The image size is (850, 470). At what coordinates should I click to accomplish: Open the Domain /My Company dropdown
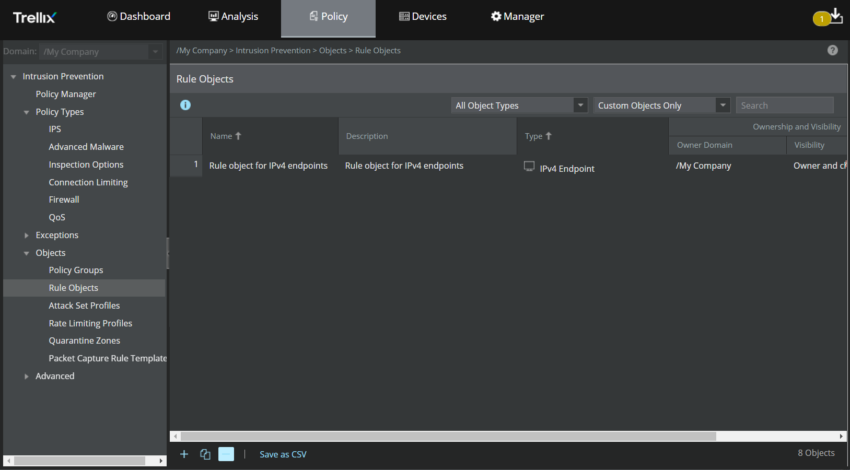[101, 51]
